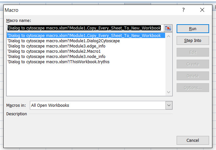Click the macro list scroll down arrow
The image size is (216, 150).
pos(168,92)
